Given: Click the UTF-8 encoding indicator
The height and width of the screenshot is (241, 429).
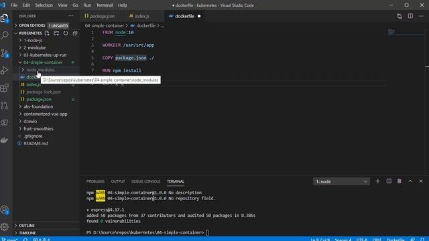Looking at the screenshot, I should [362, 239].
